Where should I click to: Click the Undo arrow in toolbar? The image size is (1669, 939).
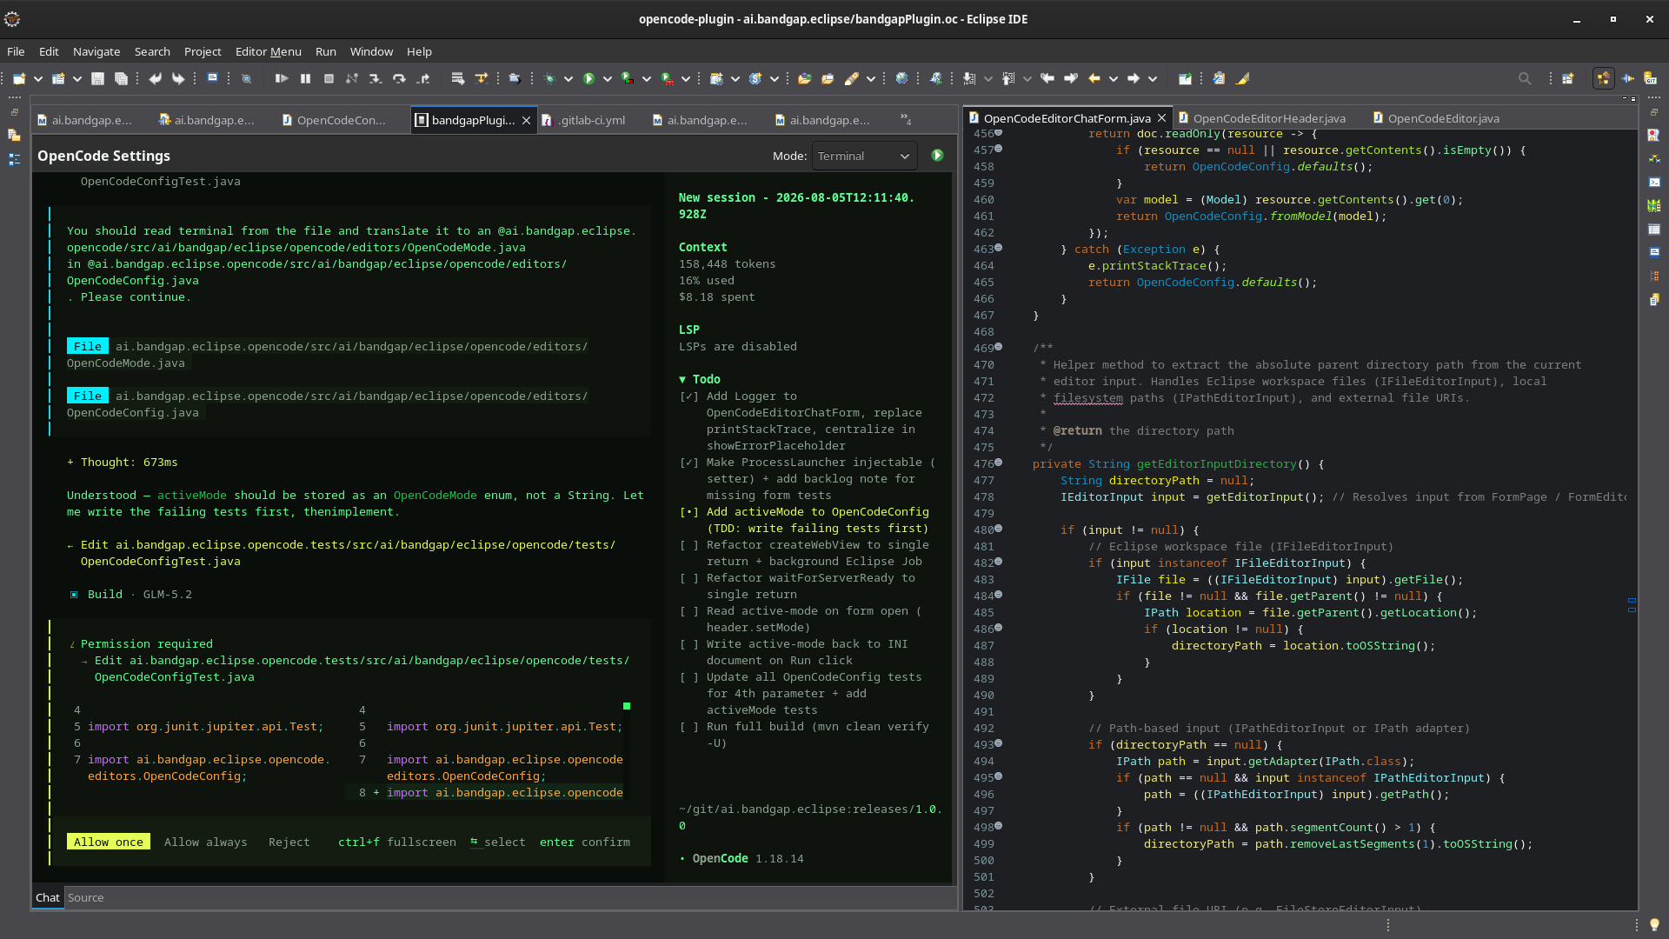point(156,78)
